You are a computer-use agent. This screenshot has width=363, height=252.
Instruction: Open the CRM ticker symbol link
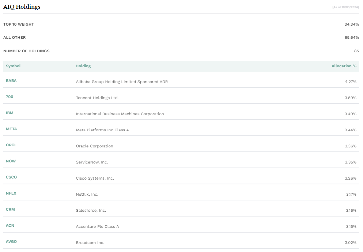[10, 209]
